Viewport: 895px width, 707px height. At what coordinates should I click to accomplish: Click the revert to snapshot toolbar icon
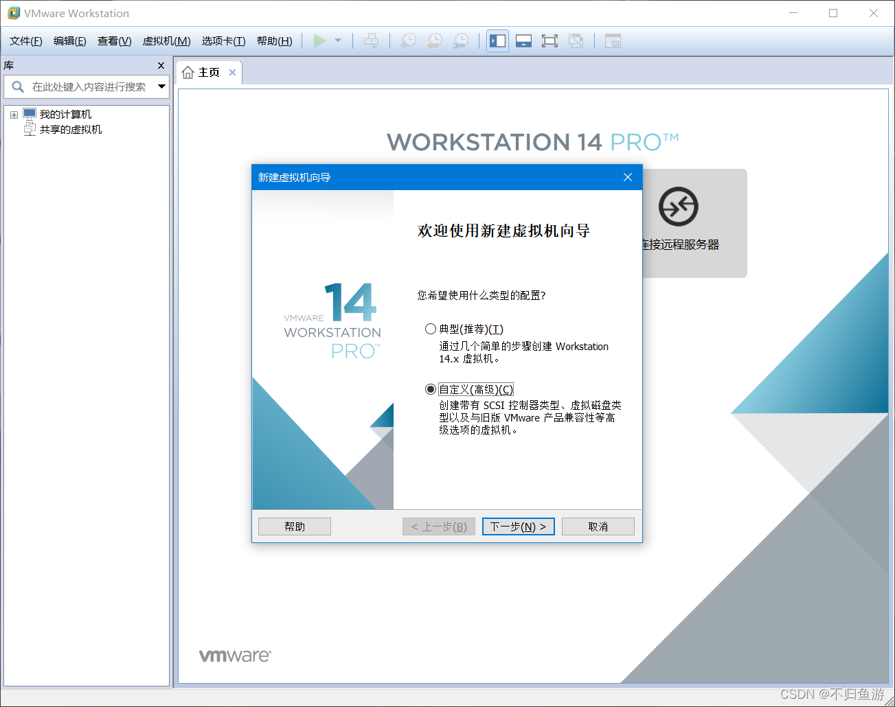435,41
